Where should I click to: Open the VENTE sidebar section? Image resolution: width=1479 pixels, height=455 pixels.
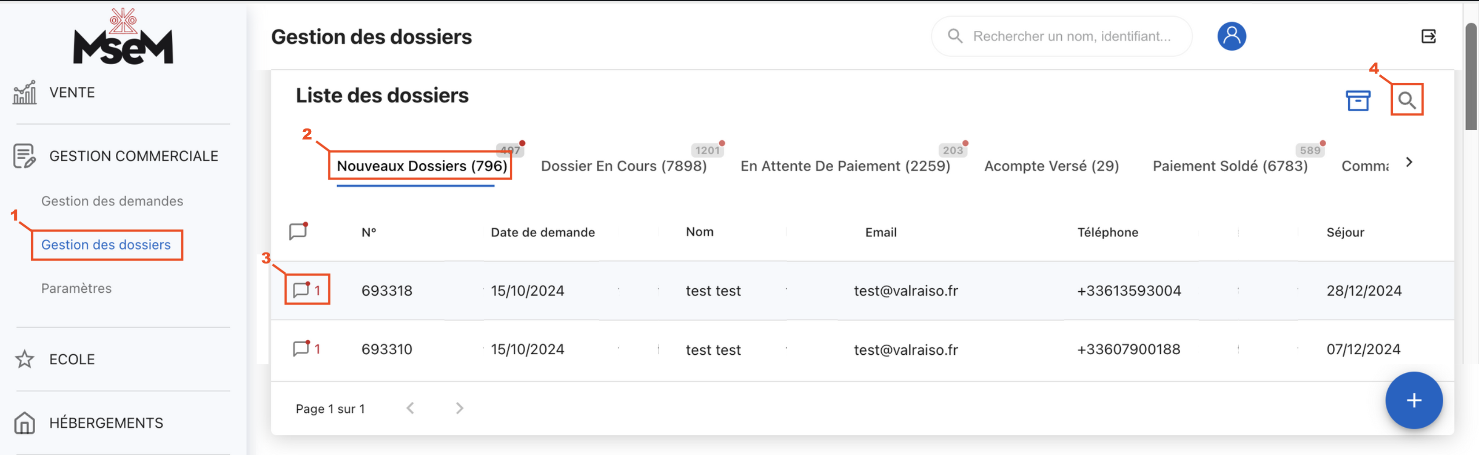tap(72, 92)
